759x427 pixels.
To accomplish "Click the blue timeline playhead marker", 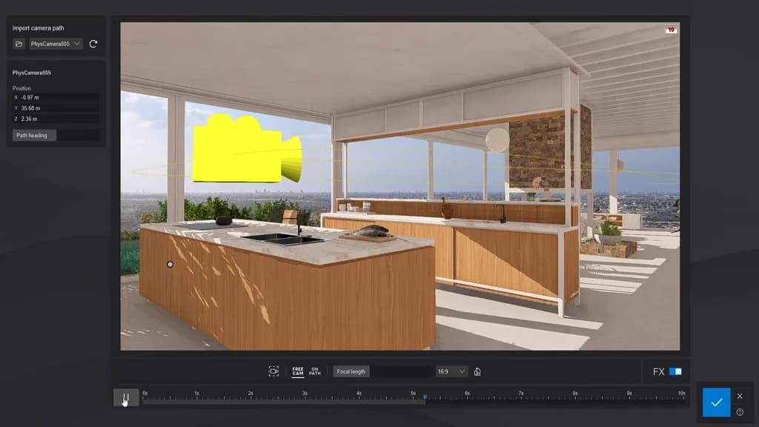I will 425,397.
